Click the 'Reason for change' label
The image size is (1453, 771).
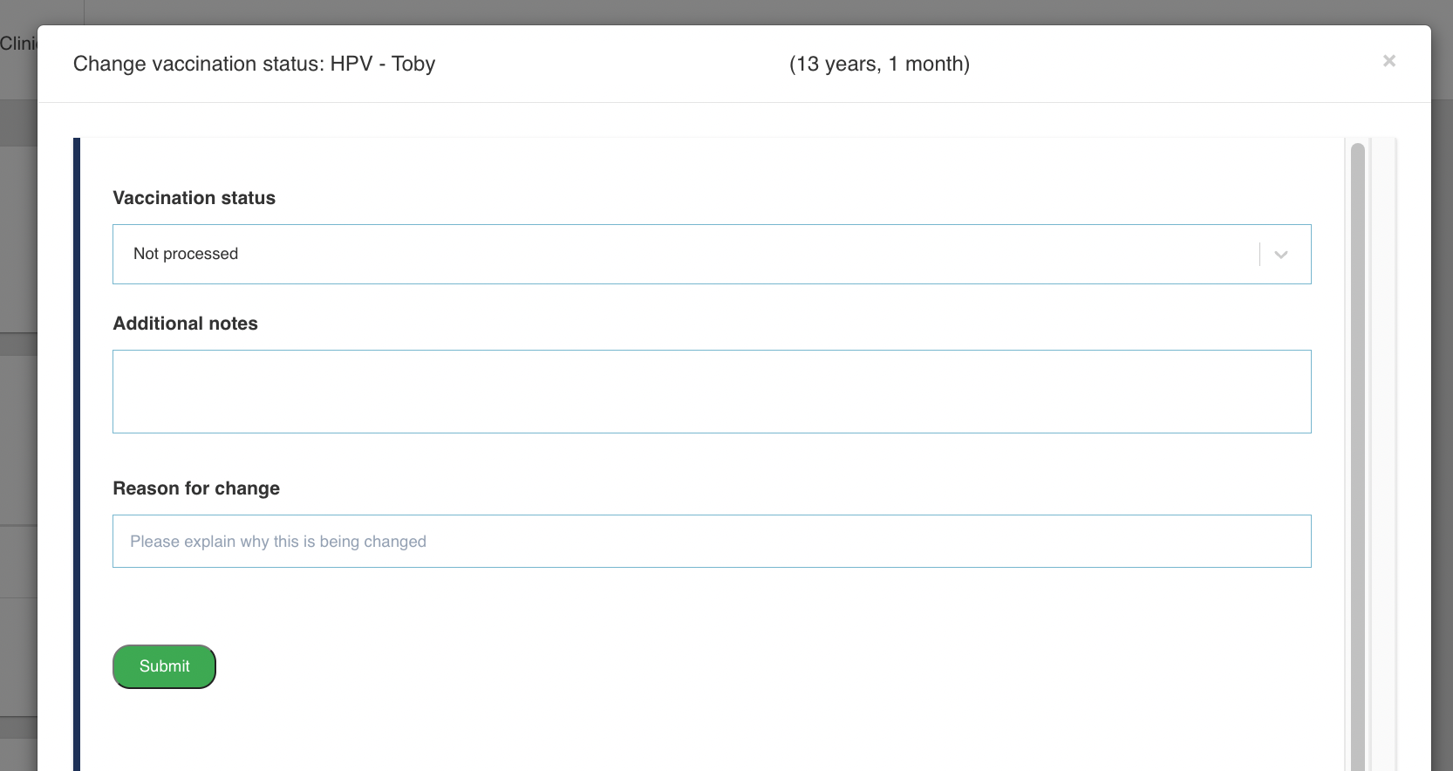tap(196, 488)
